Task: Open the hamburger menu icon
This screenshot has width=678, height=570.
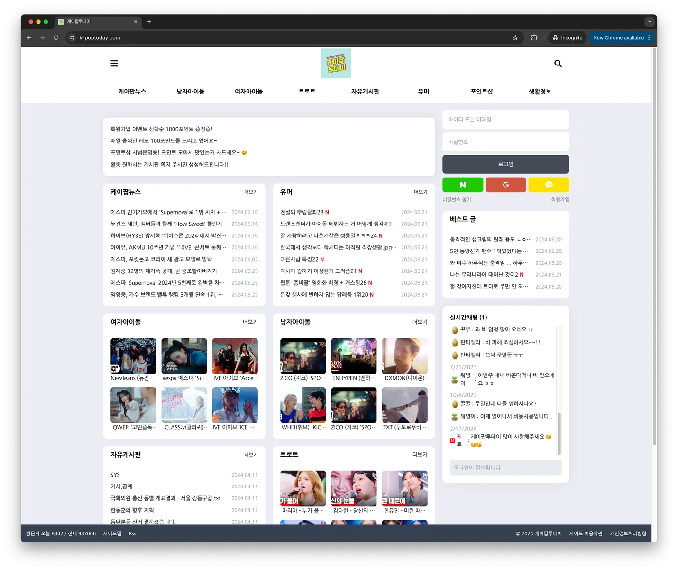Action: pyautogui.click(x=114, y=64)
